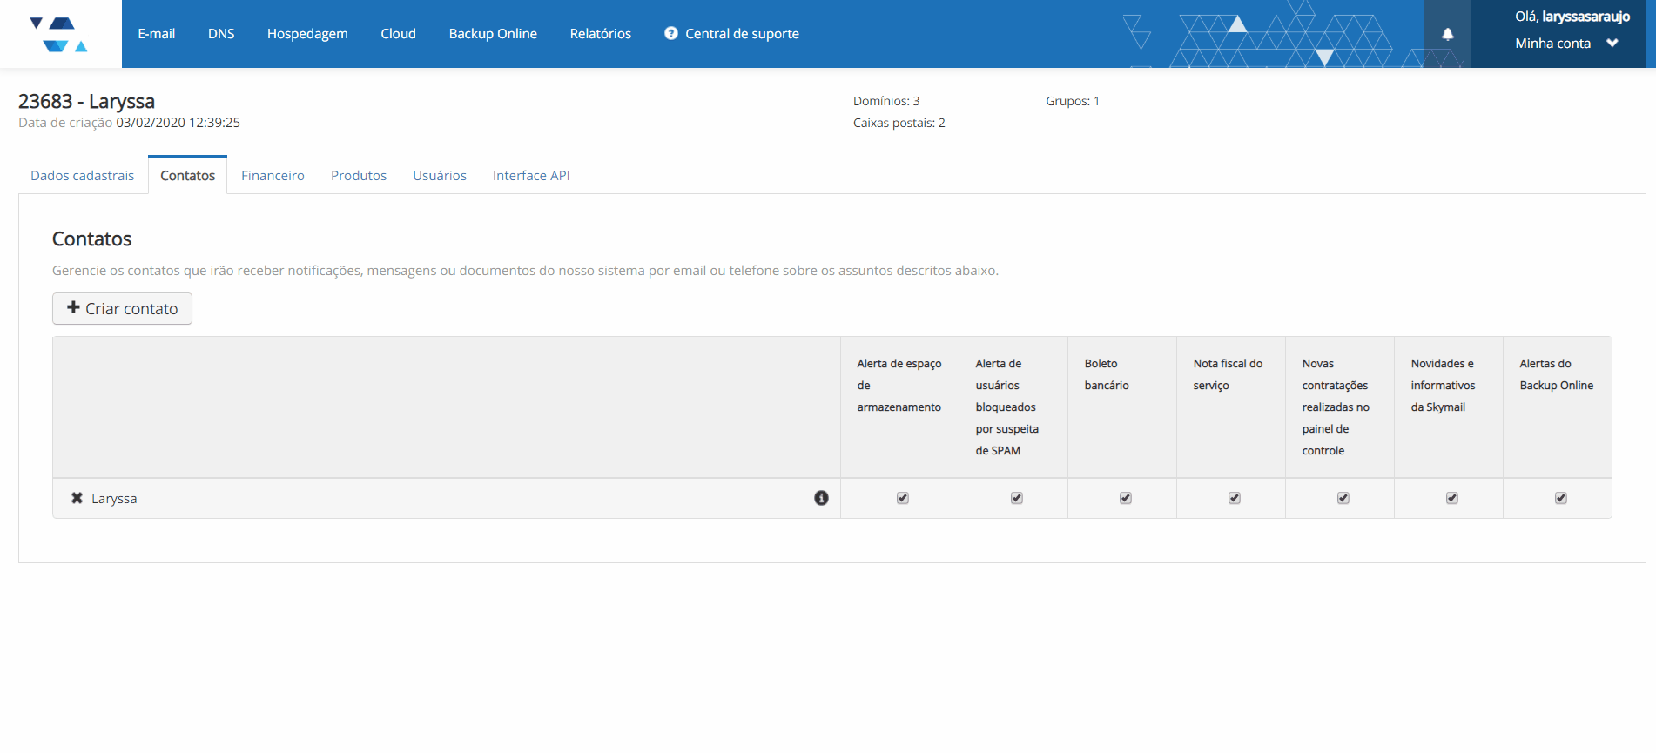The image size is (1656, 753).
Task: Open the E-mail menu
Action: [157, 34]
